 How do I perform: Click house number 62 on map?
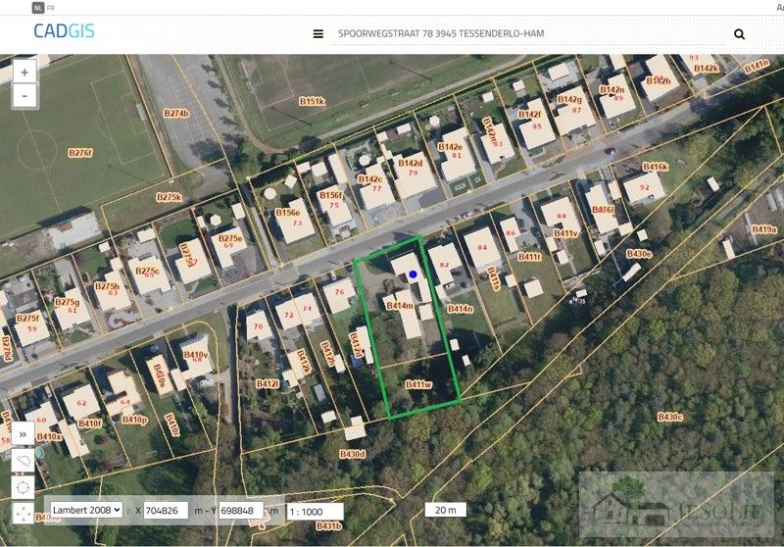(x=81, y=403)
